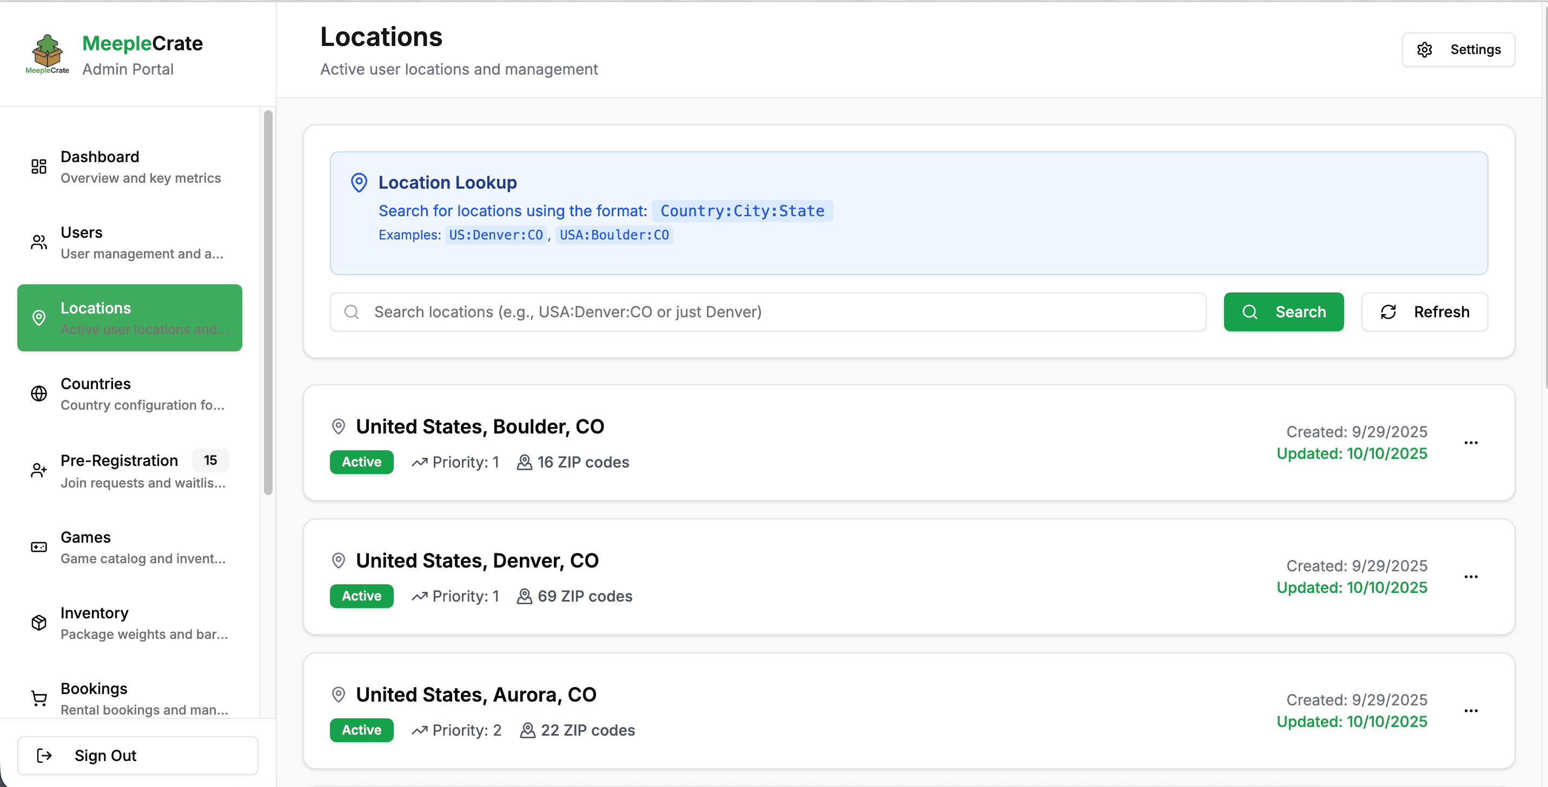This screenshot has width=1548, height=787.
Task: Click Boulder ZIP codes map-pin icon
Action: [525, 462]
